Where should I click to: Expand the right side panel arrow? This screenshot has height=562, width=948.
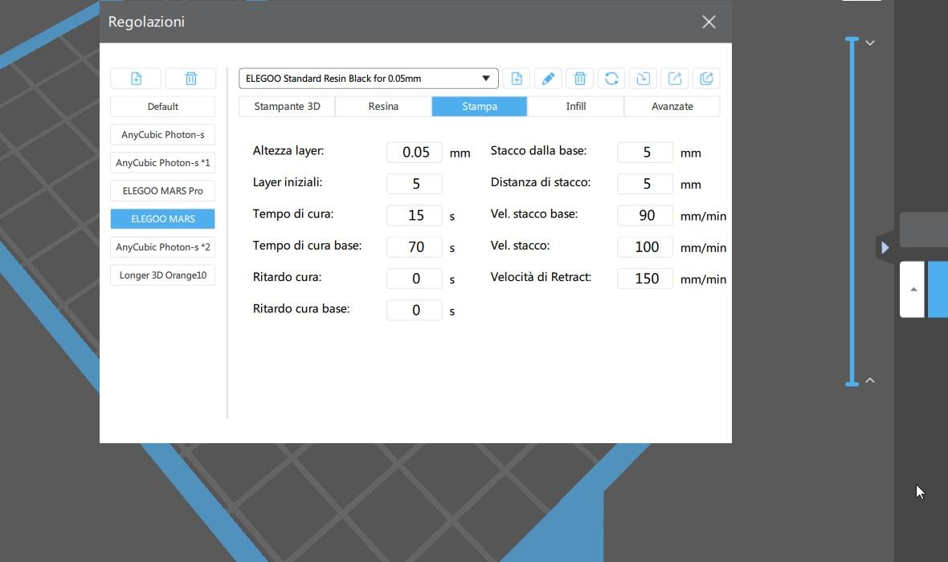tap(885, 247)
